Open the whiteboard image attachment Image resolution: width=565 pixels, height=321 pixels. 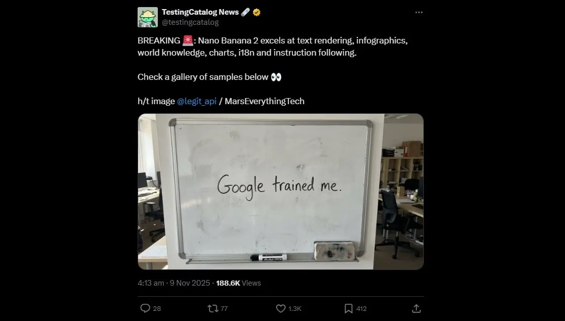click(280, 191)
